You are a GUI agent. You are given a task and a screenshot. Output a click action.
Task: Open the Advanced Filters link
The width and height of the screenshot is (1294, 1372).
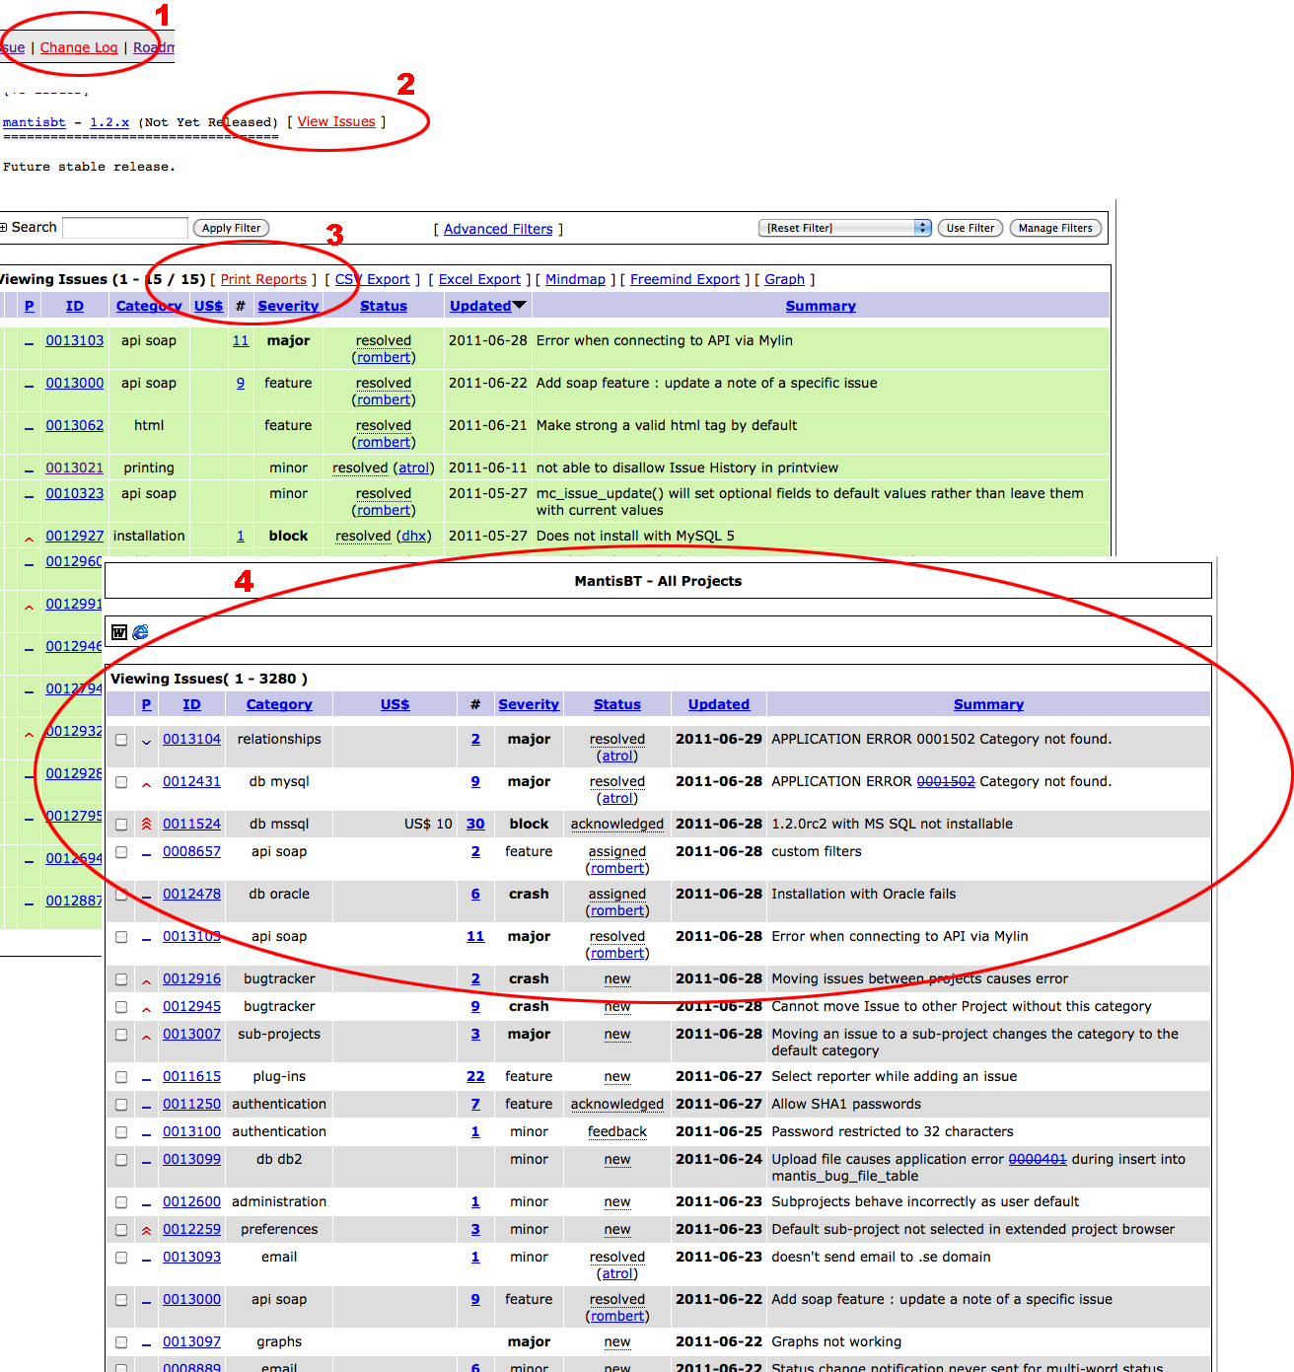pyautogui.click(x=498, y=229)
